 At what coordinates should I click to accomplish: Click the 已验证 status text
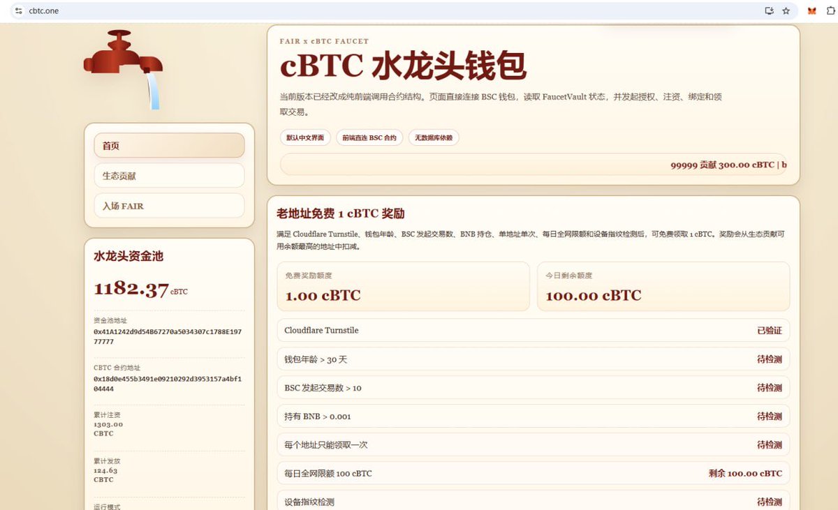click(x=770, y=330)
